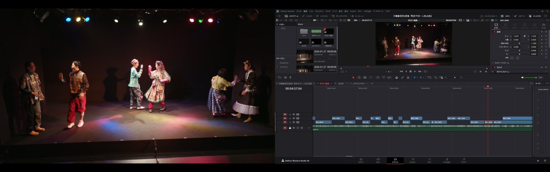The height and width of the screenshot is (172, 550).
Task: Select the V1 track destination label
Action: [285, 122]
